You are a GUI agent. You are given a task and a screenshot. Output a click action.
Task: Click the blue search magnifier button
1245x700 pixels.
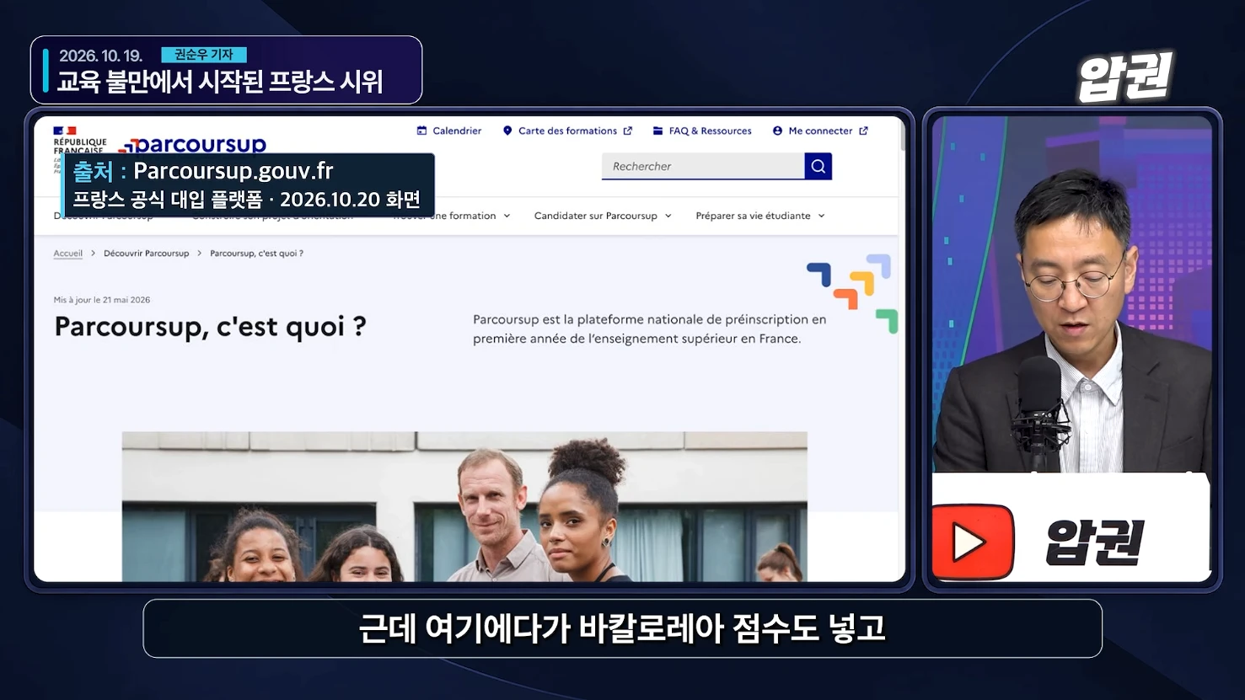pyautogui.click(x=818, y=166)
